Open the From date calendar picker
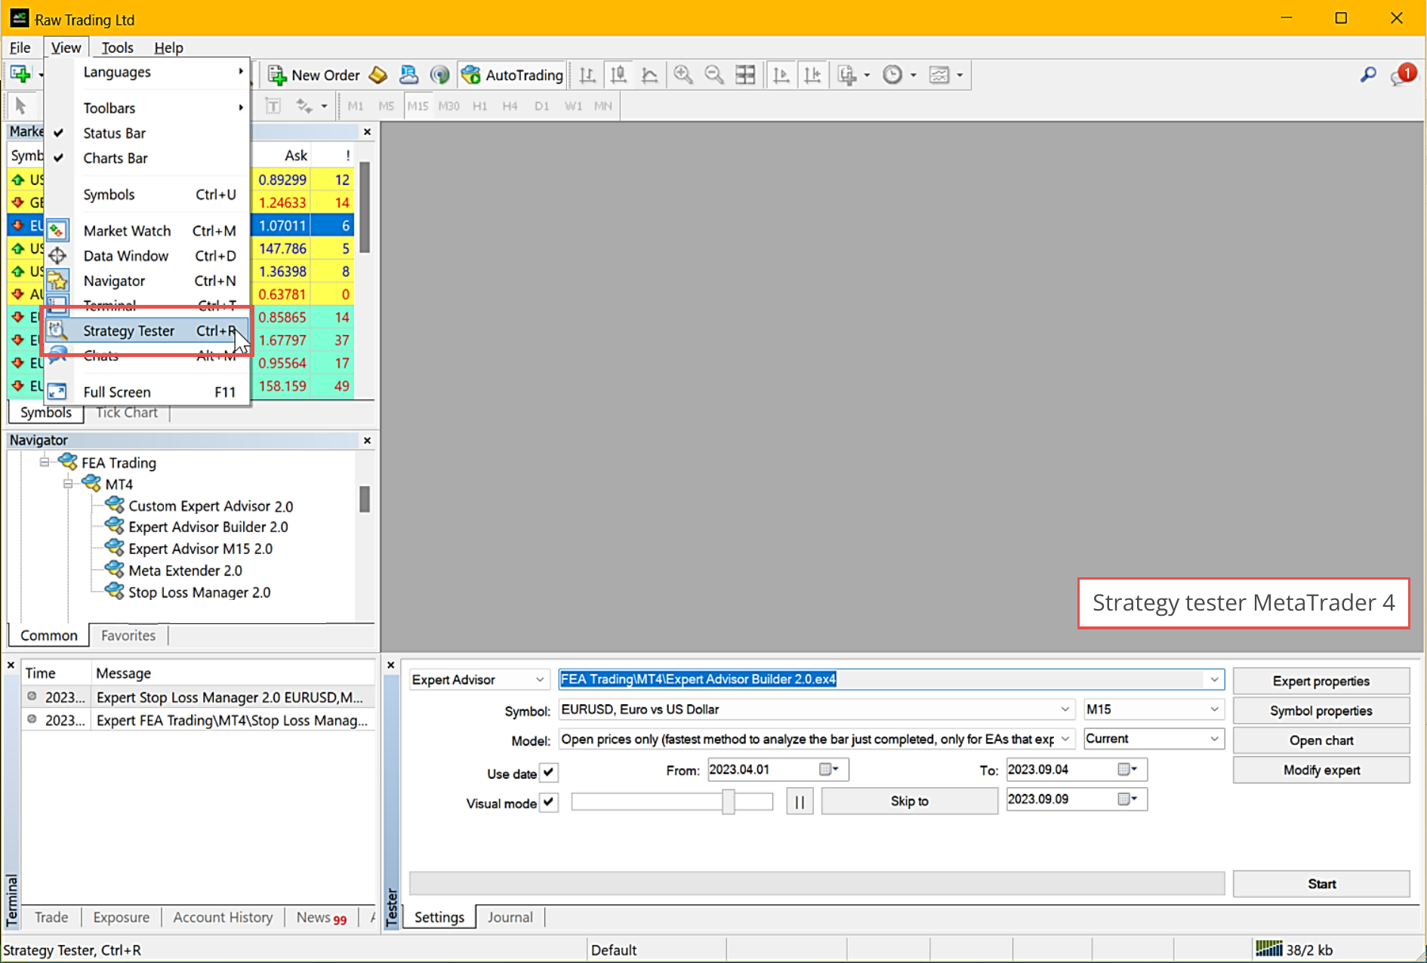The image size is (1427, 963). [x=829, y=769]
